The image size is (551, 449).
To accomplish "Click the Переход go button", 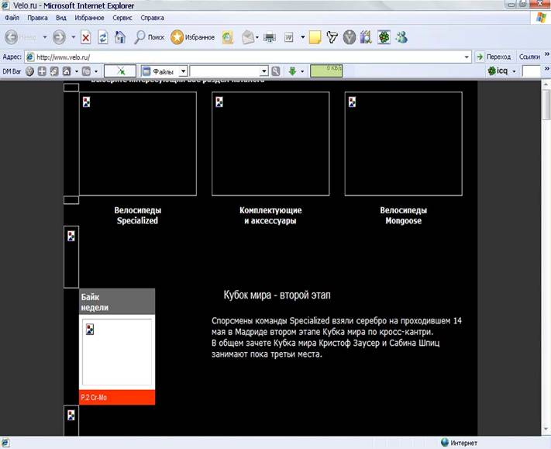I will pyautogui.click(x=494, y=57).
